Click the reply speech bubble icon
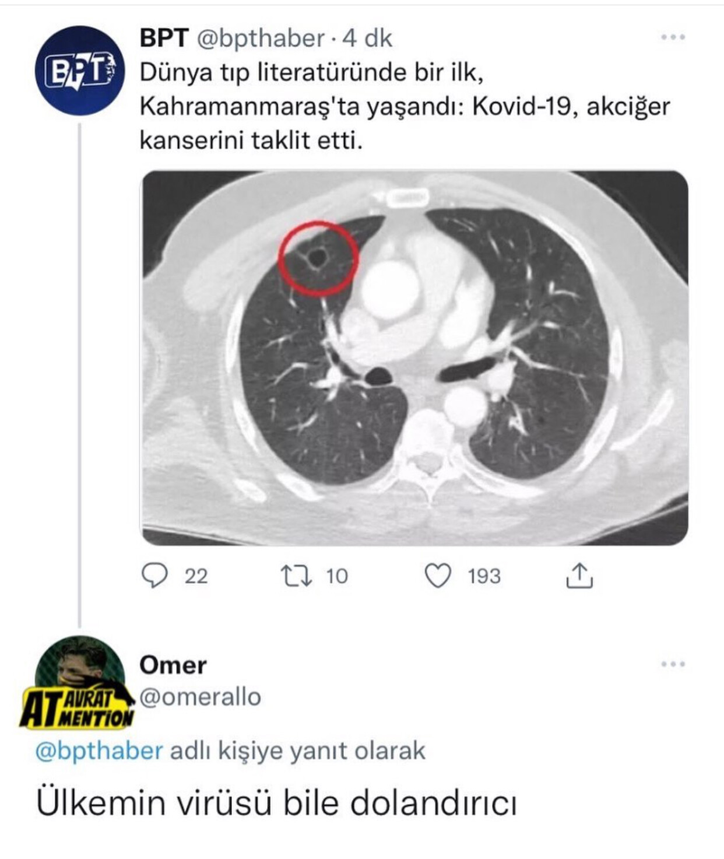This screenshot has width=724, height=859. (x=154, y=576)
